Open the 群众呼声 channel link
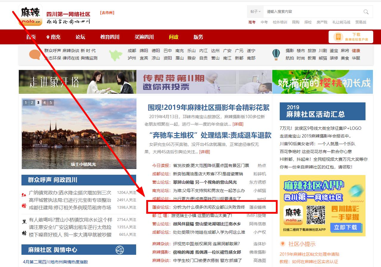Viewport: 381px width, 267px height. click(53, 51)
